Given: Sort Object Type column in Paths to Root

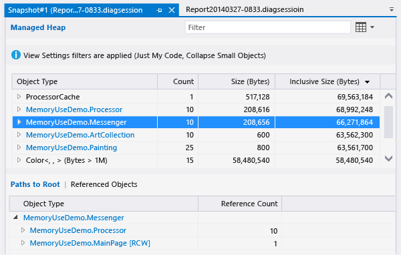Looking at the screenshot, I should (x=104, y=204).
